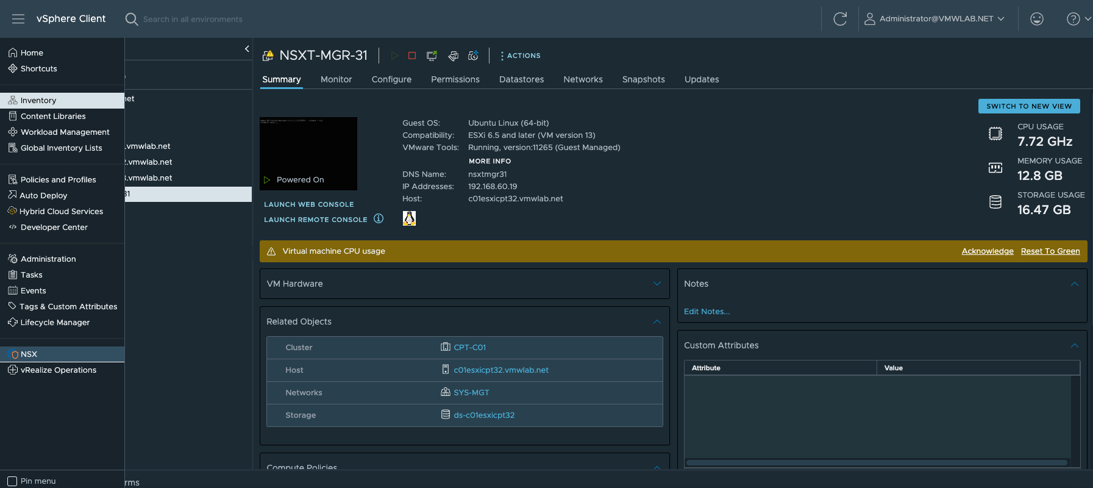Click Edit Notes link
The height and width of the screenshot is (488, 1093).
coord(707,312)
